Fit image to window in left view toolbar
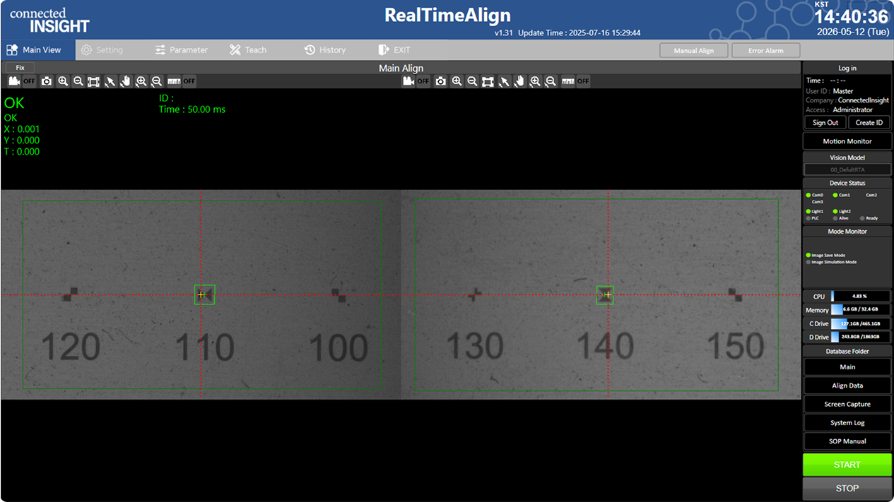 tap(93, 81)
